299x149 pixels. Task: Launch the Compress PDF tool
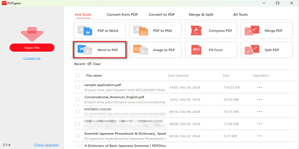pyautogui.click(x=211, y=31)
